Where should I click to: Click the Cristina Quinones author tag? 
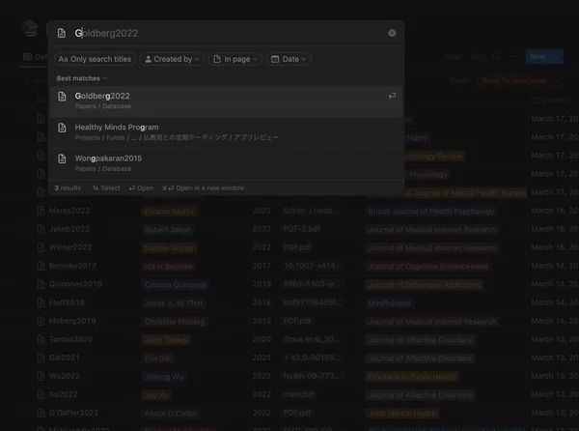(176, 285)
